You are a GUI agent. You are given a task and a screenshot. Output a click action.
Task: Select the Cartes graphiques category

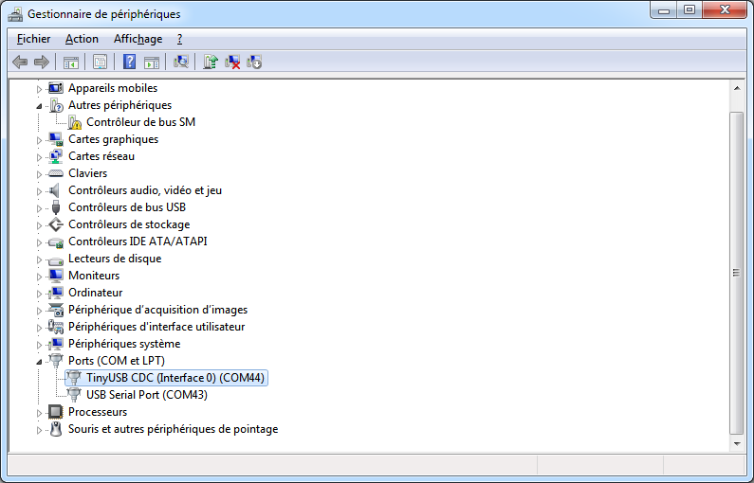(113, 139)
